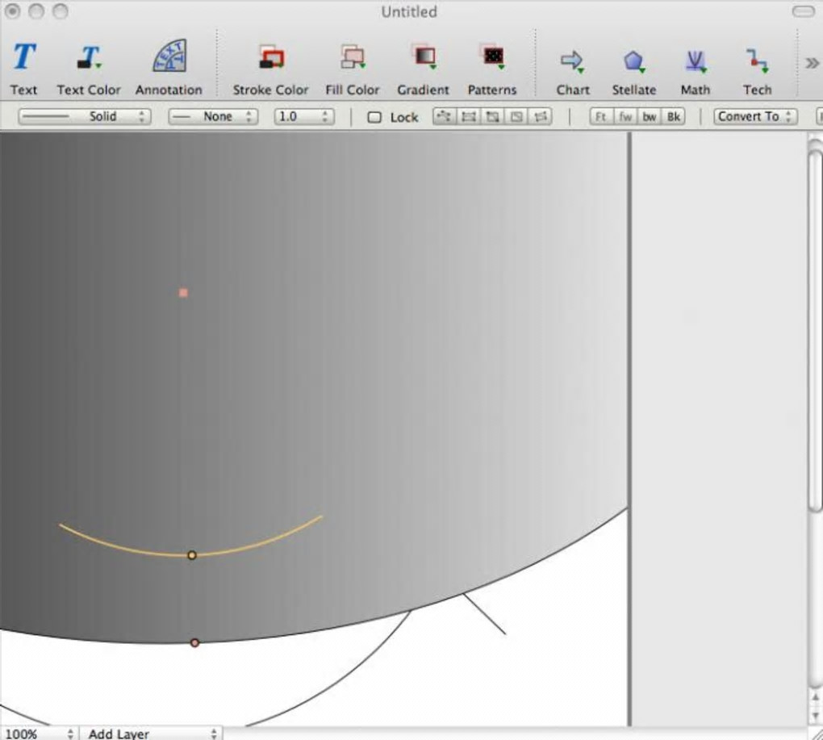
Task: Select the Text tool
Action: 24,59
